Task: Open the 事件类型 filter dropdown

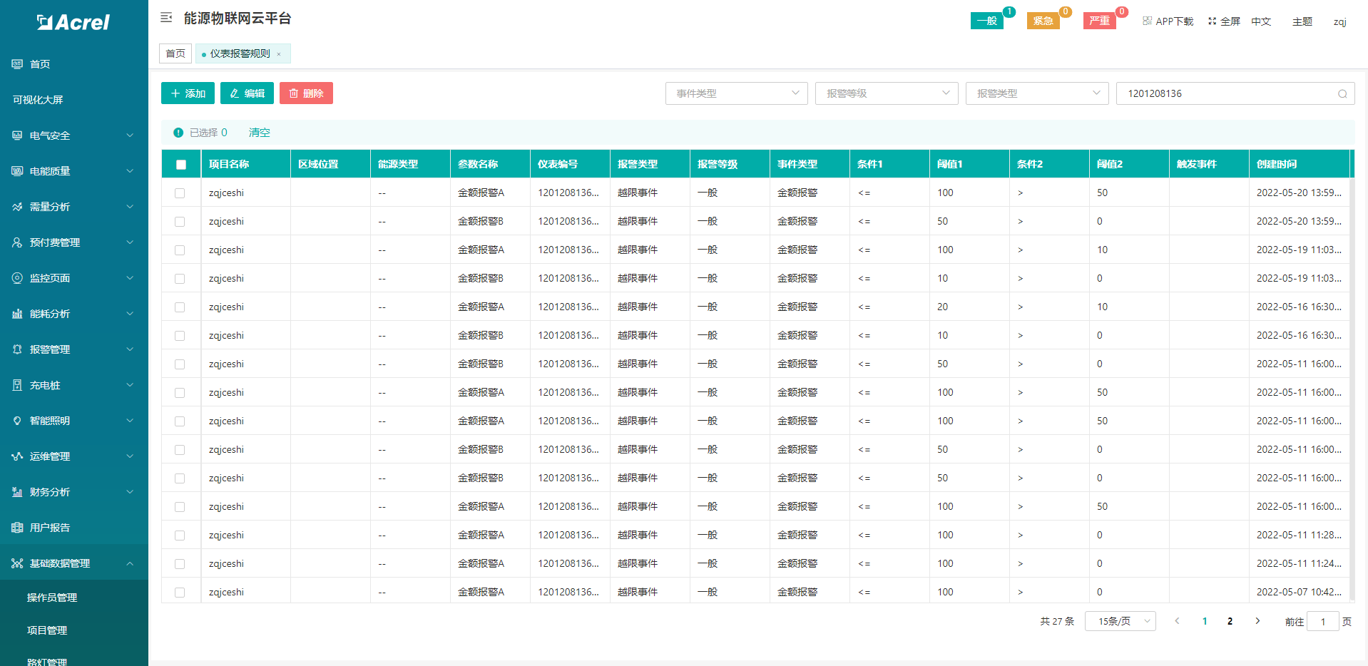Action: click(736, 93)
